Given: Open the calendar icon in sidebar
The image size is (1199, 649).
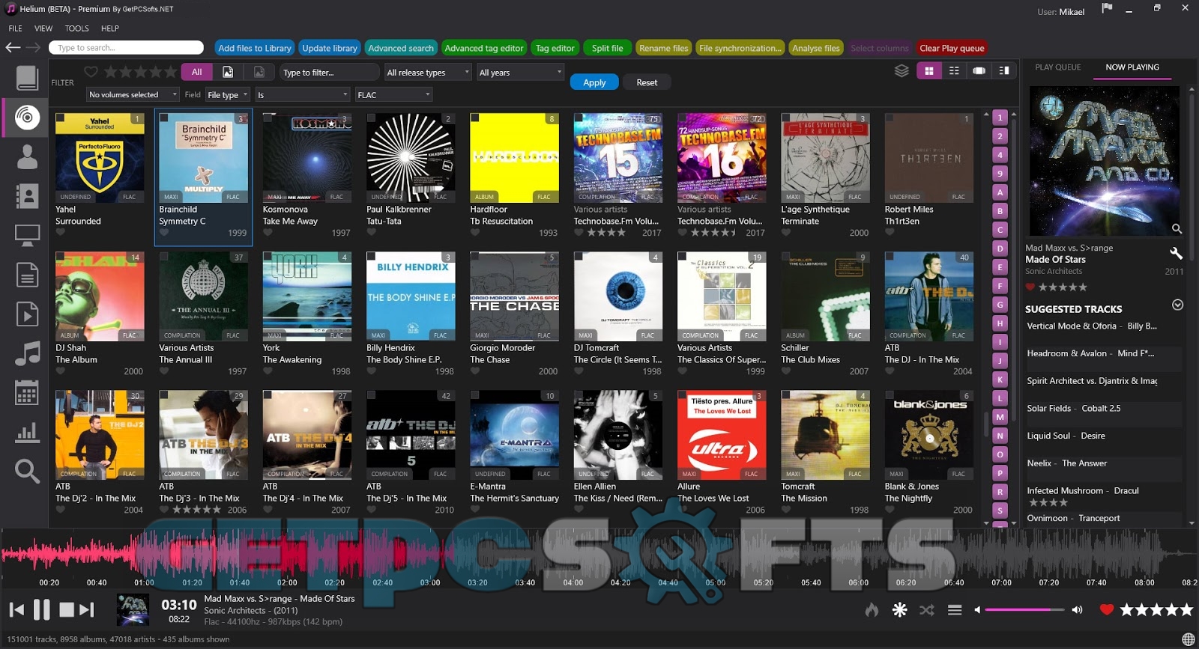Looking at the screenshot, I should tap(27, 392).
